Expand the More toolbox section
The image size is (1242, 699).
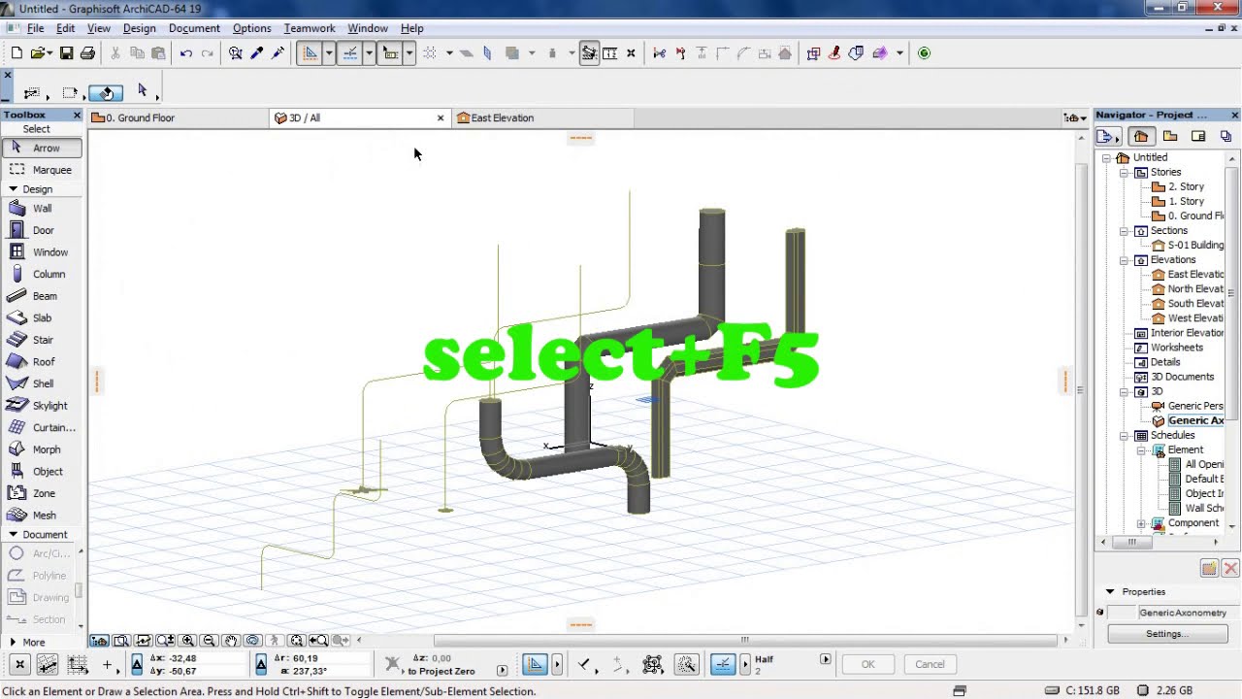pyautogui.click(x=13, y=642)
